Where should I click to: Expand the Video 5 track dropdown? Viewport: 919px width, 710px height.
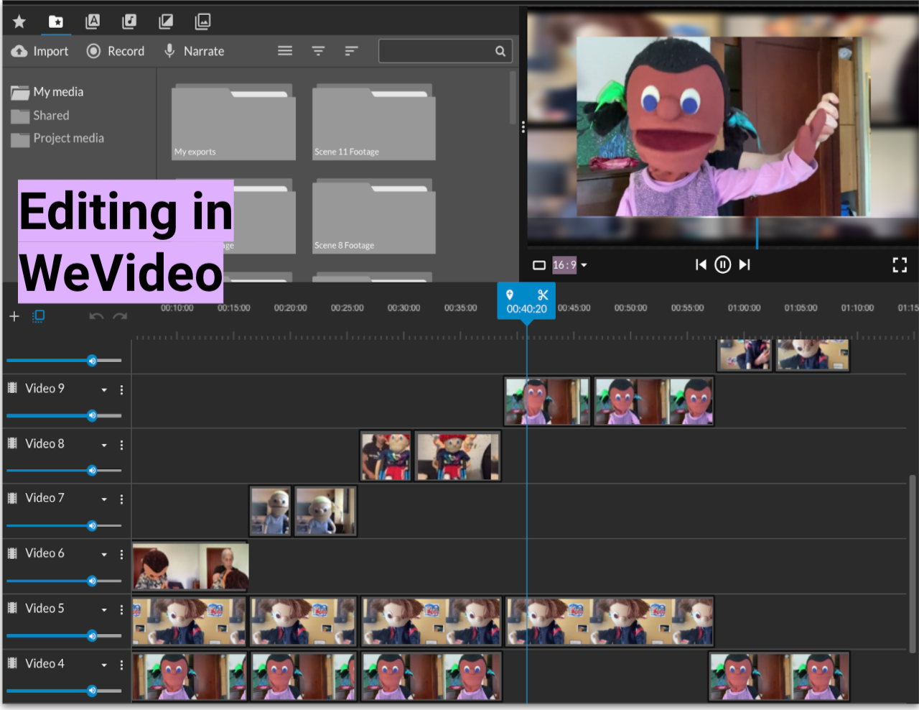[104, 609]
